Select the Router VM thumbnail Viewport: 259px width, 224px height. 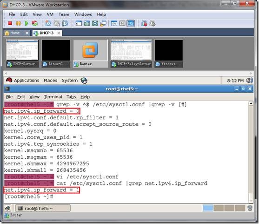(x=90, y=53)
